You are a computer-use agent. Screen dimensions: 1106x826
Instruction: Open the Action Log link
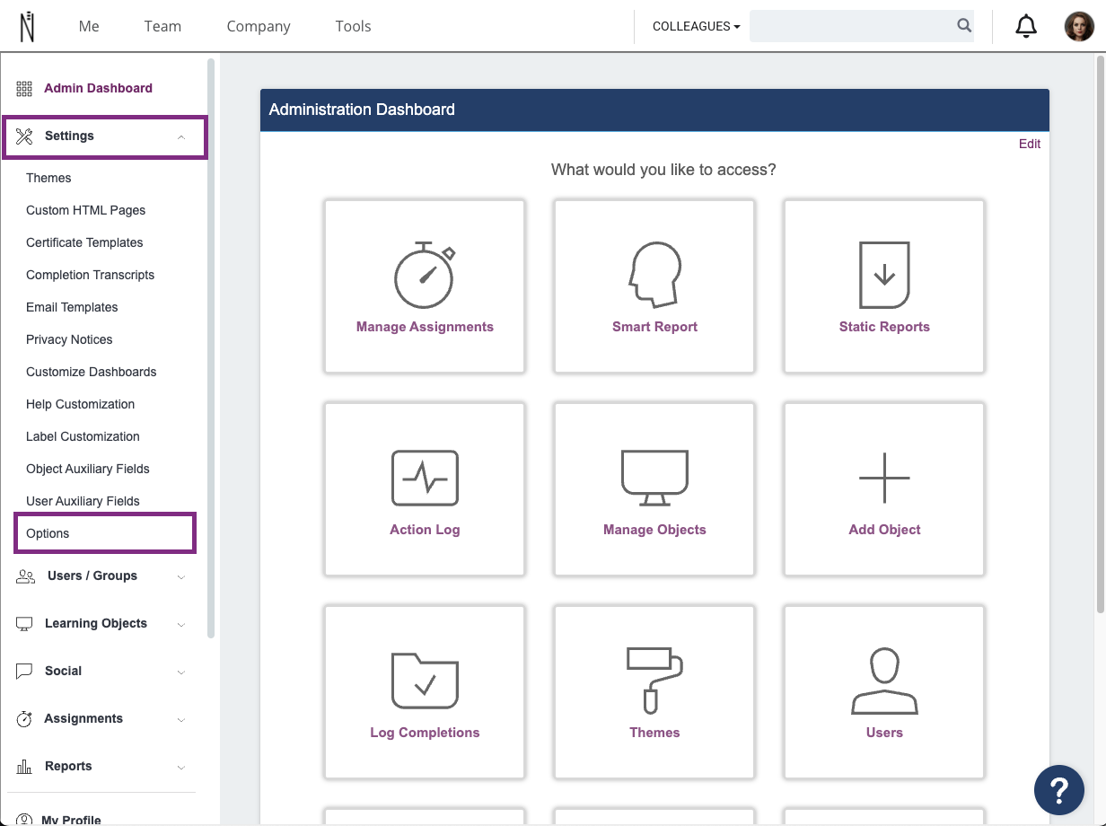tap(425, 530)
